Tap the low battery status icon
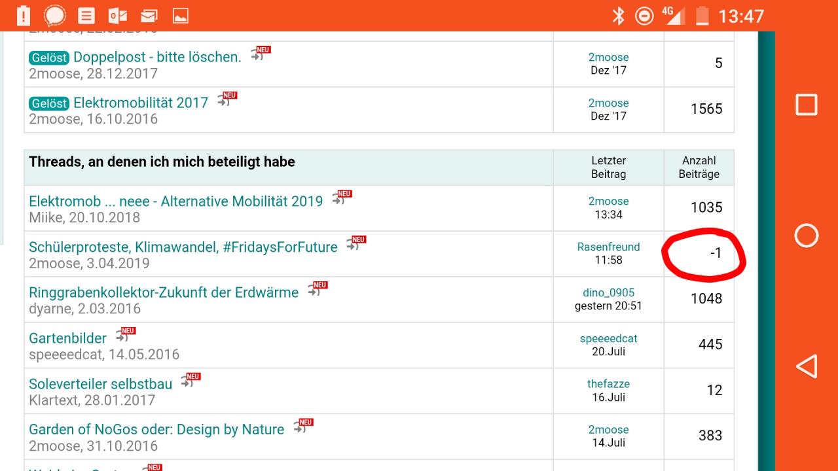 [x=702, y=16]
